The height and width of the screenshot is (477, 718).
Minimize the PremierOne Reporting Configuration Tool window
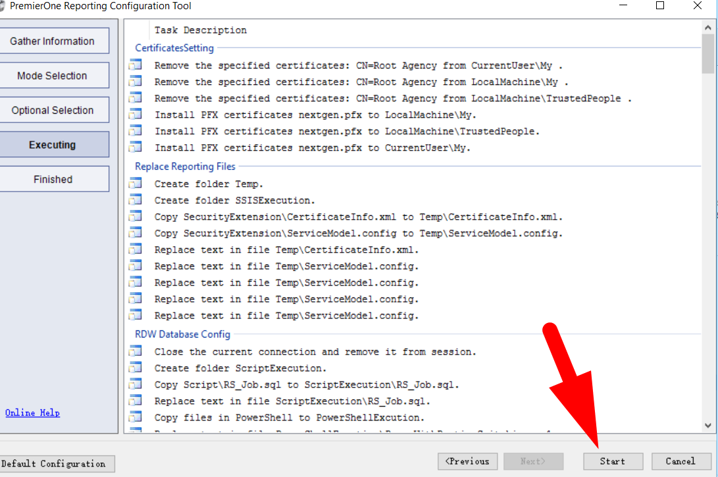click(623, 5)
